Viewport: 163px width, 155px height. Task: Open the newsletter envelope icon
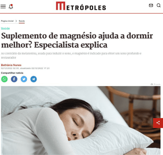point(151,5)
